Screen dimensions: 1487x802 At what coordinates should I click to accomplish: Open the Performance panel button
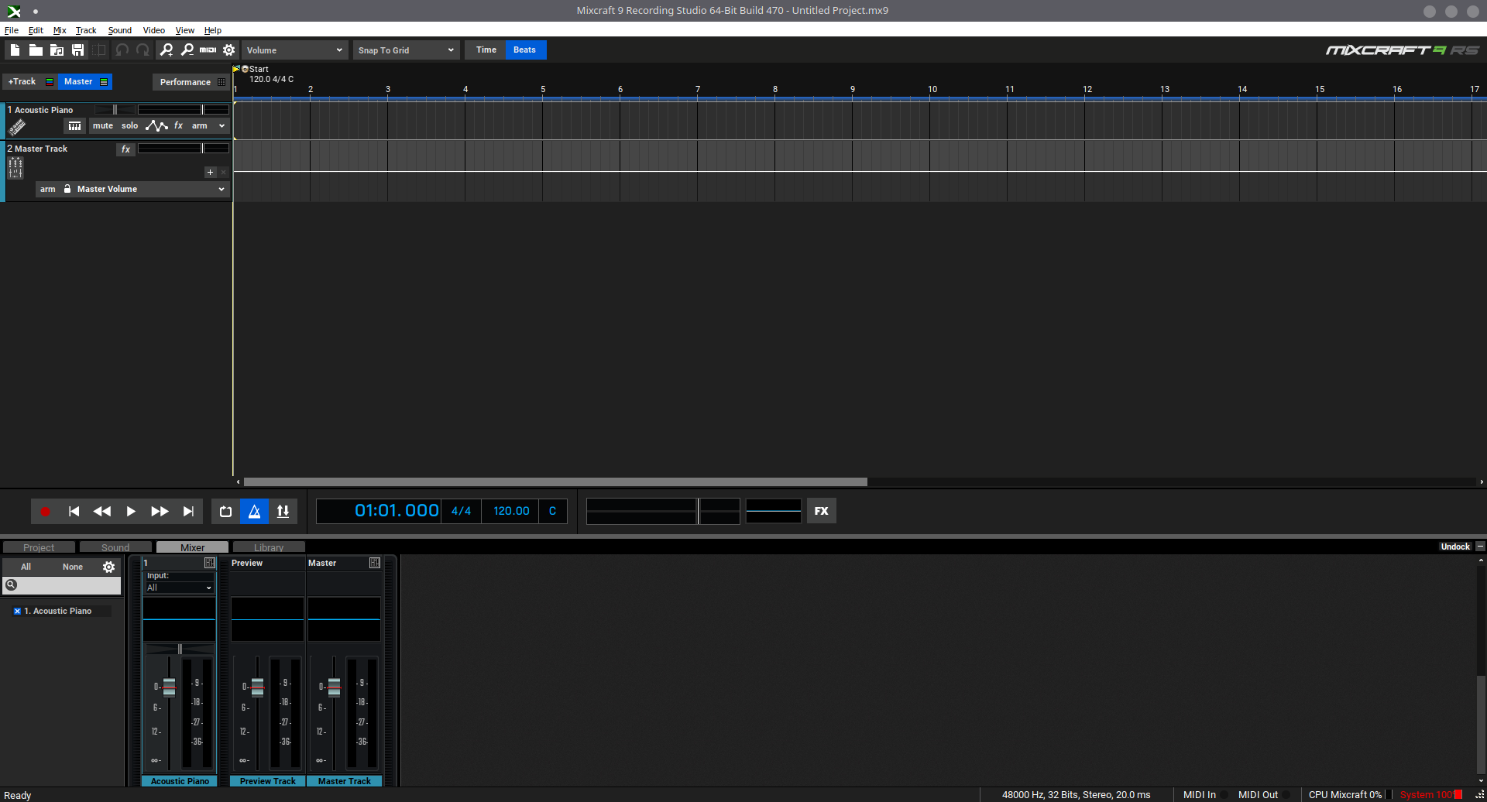(x=191, y=82)
